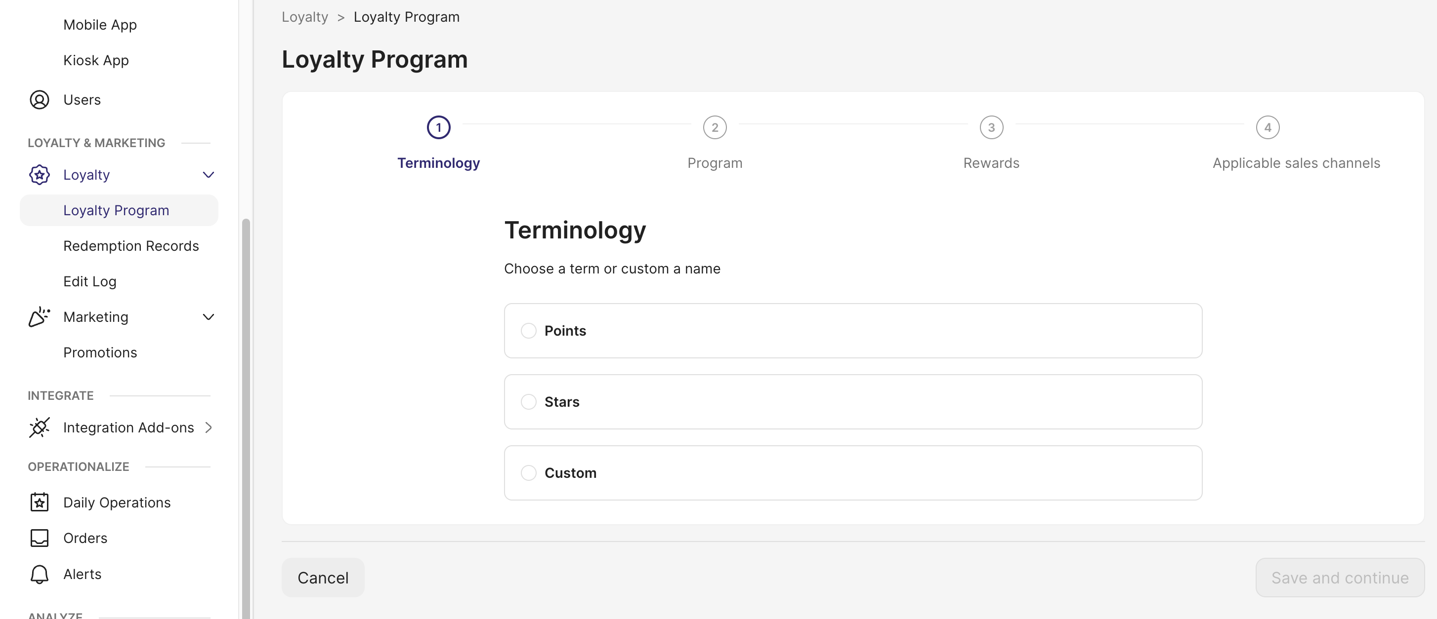1437x619 pixels.
Task: Choose the Custom terminology radio option
Action: click(x=528, y=472)
